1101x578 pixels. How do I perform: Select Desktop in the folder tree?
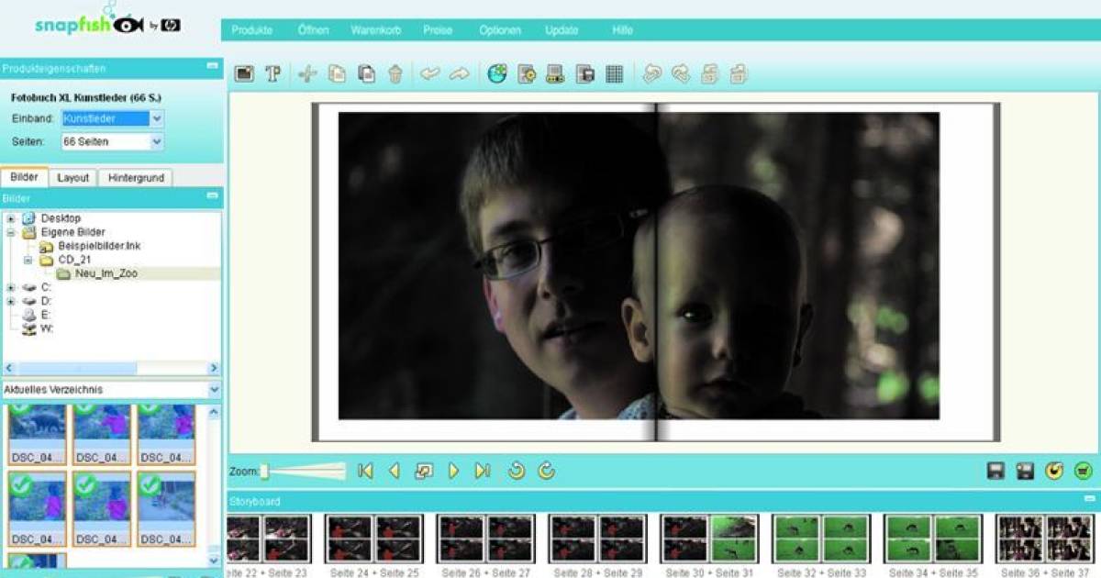(61, 218)
